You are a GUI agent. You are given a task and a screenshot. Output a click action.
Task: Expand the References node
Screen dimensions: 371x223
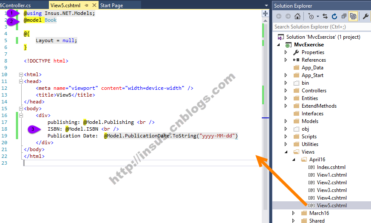click(286, 60)
